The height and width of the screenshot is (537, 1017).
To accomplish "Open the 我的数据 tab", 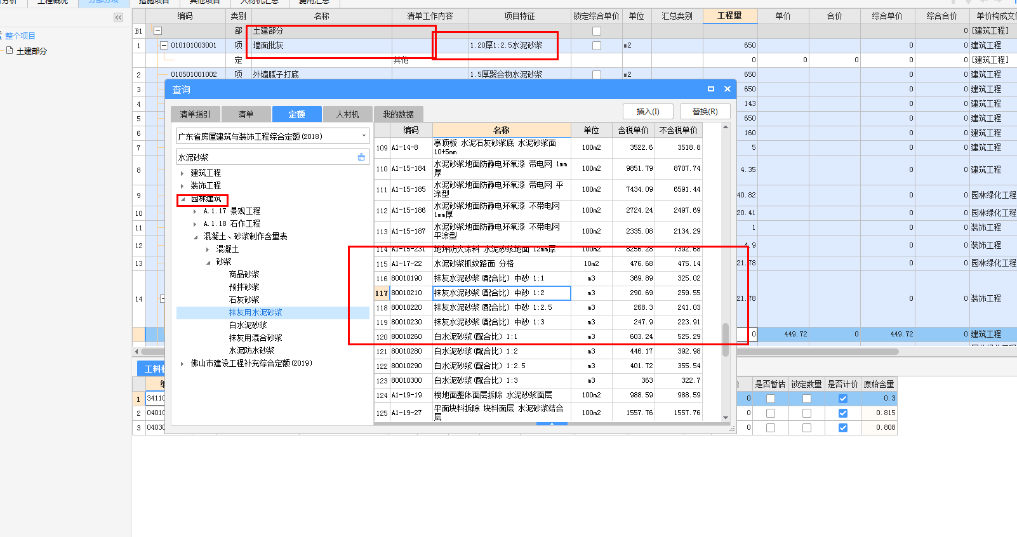I will pos(398,114).
